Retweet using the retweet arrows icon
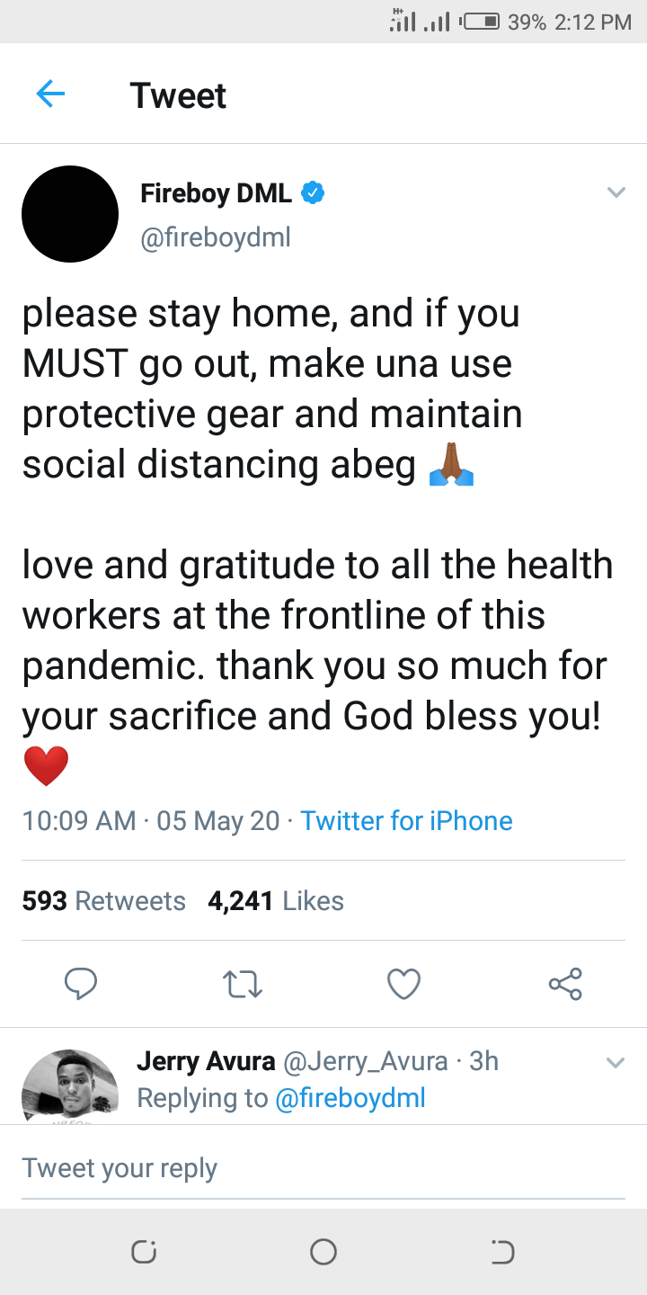 242,985
